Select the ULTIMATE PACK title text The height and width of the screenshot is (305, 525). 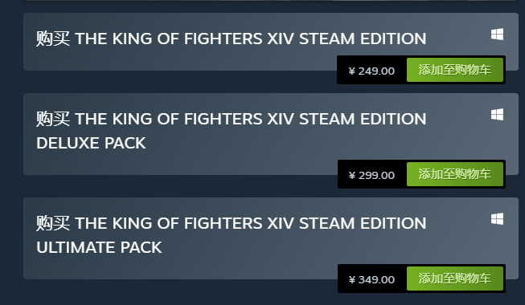coord(99,247)
